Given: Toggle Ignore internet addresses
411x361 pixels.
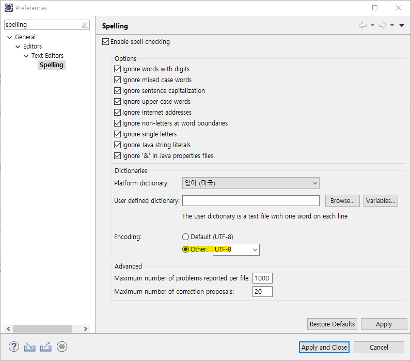Looking at the screenshot, I should pos(117,112).
